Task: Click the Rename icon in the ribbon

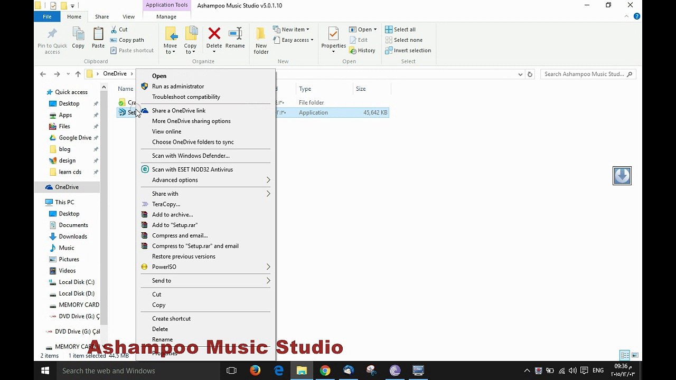Action: (x=235, y=34)
